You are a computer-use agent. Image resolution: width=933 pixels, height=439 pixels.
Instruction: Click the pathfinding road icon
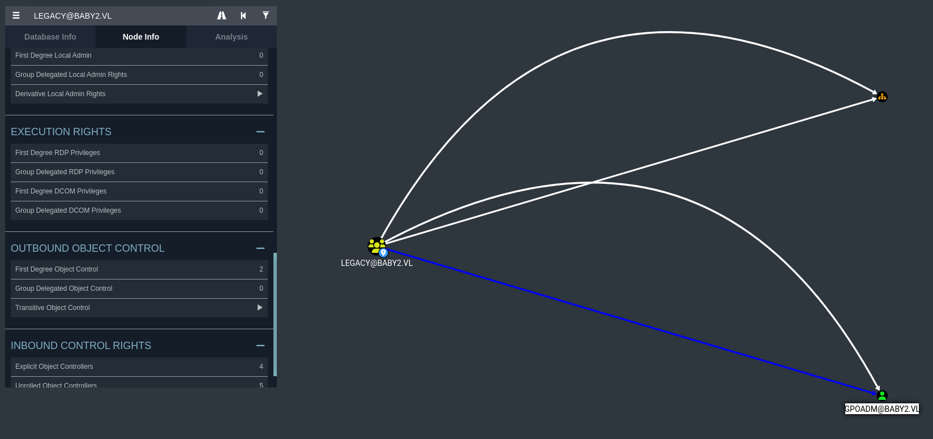point(221,16)
